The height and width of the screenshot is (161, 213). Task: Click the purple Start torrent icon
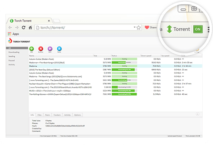tap(50, 49)
